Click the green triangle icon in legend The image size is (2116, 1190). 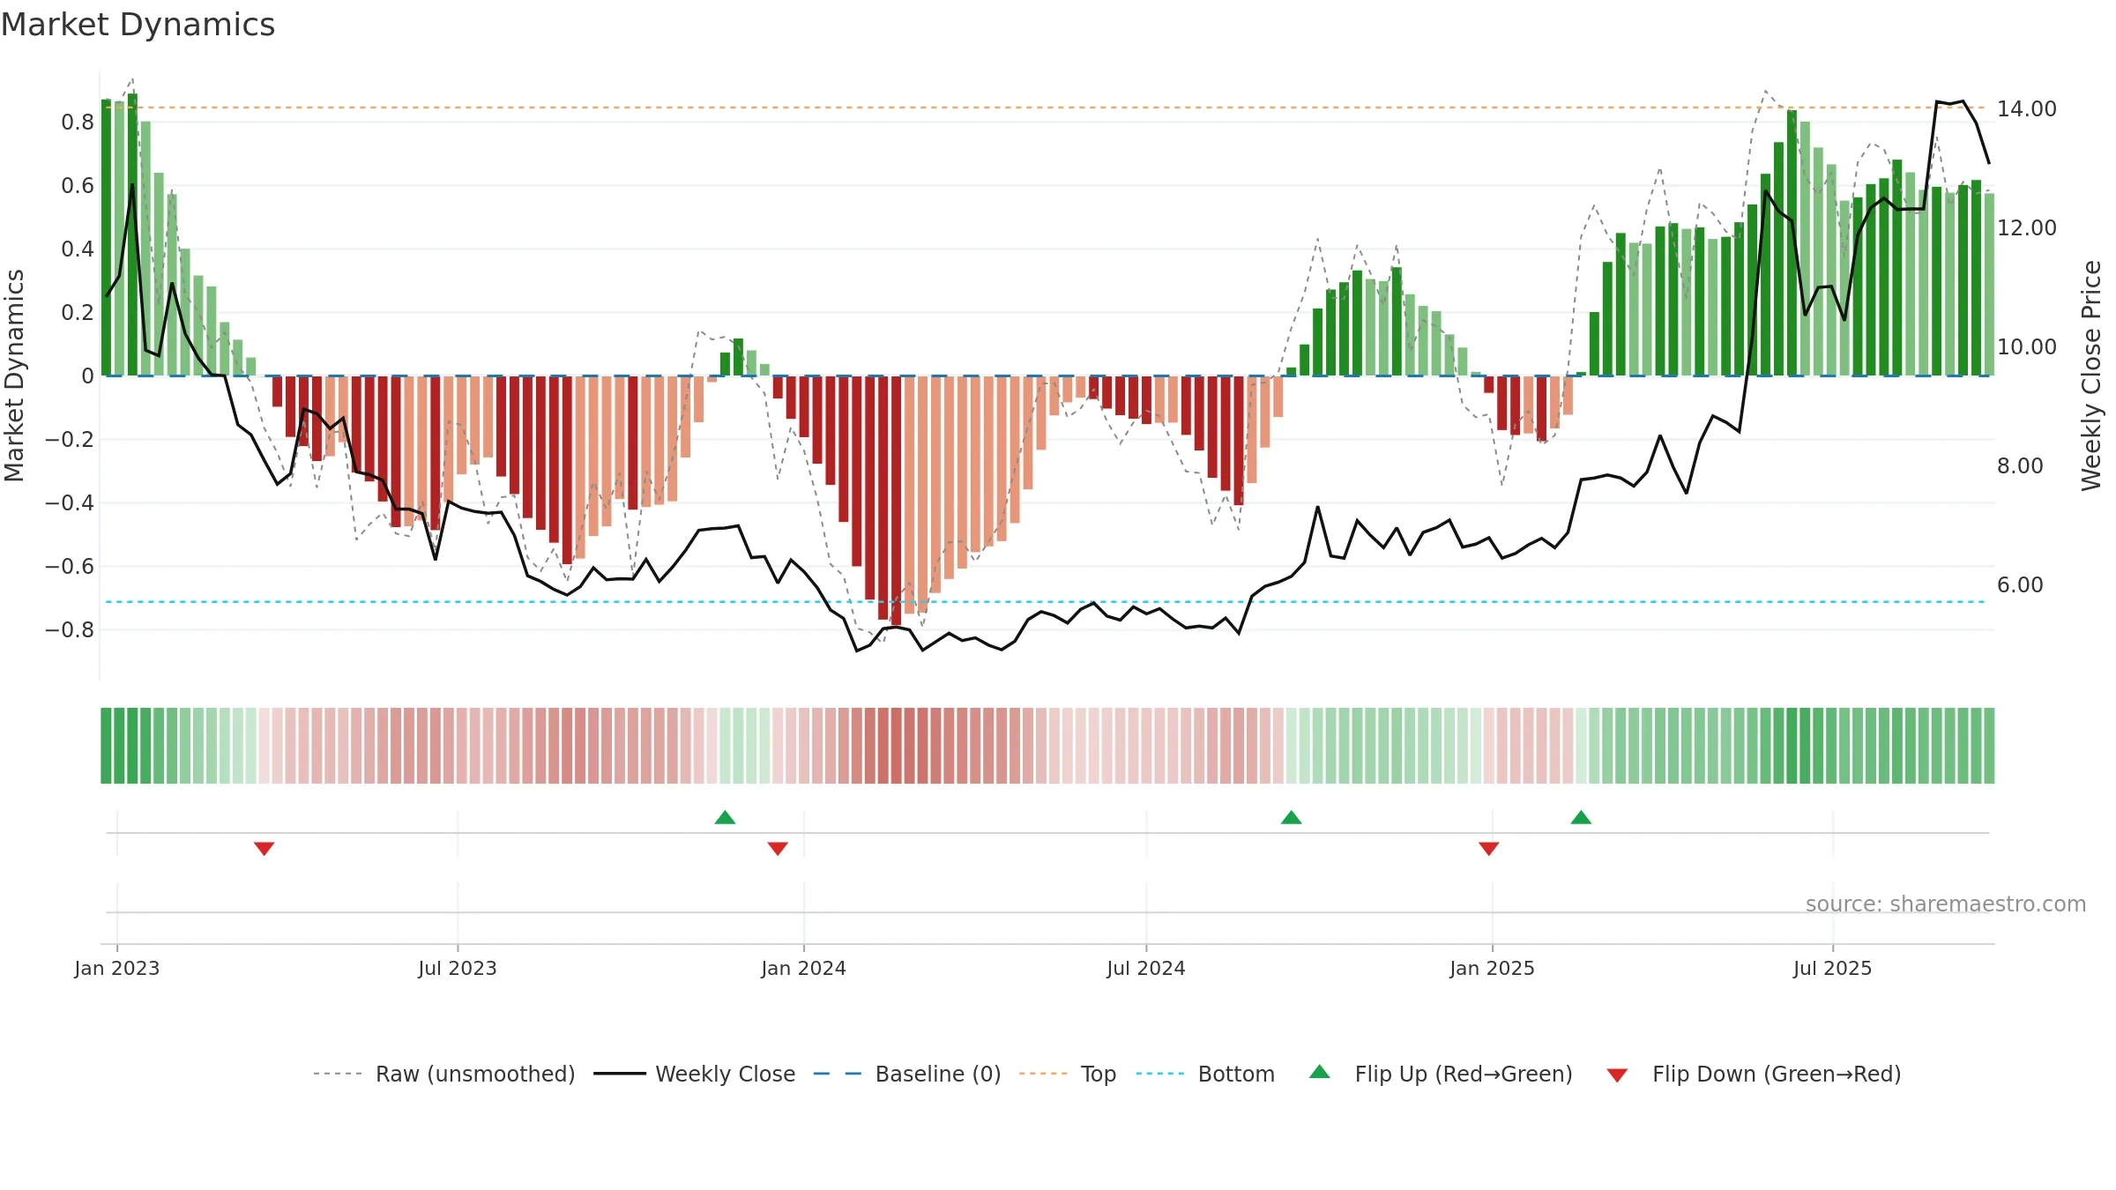(1320, 1072)
